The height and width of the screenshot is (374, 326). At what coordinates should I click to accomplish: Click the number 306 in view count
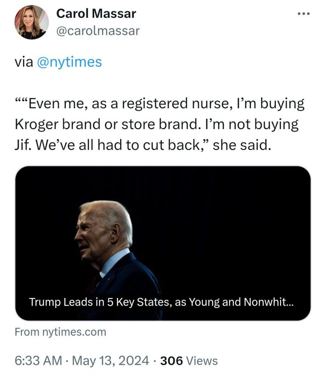171,361
